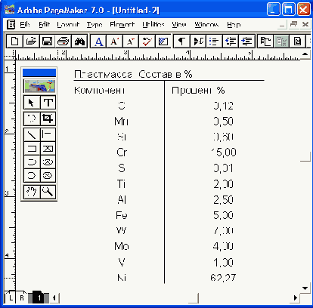The width and height of the screenshot is (313, 308).
Task: Open the Find binoculars tool
Action: pos(79,41)
